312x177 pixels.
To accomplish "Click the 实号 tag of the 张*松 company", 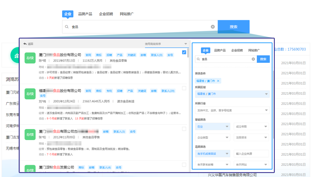I will 133,131.
